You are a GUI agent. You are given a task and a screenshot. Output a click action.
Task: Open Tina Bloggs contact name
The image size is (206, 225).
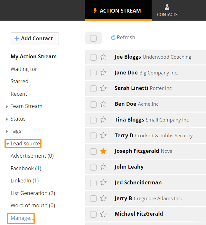[x=129, y=120]
